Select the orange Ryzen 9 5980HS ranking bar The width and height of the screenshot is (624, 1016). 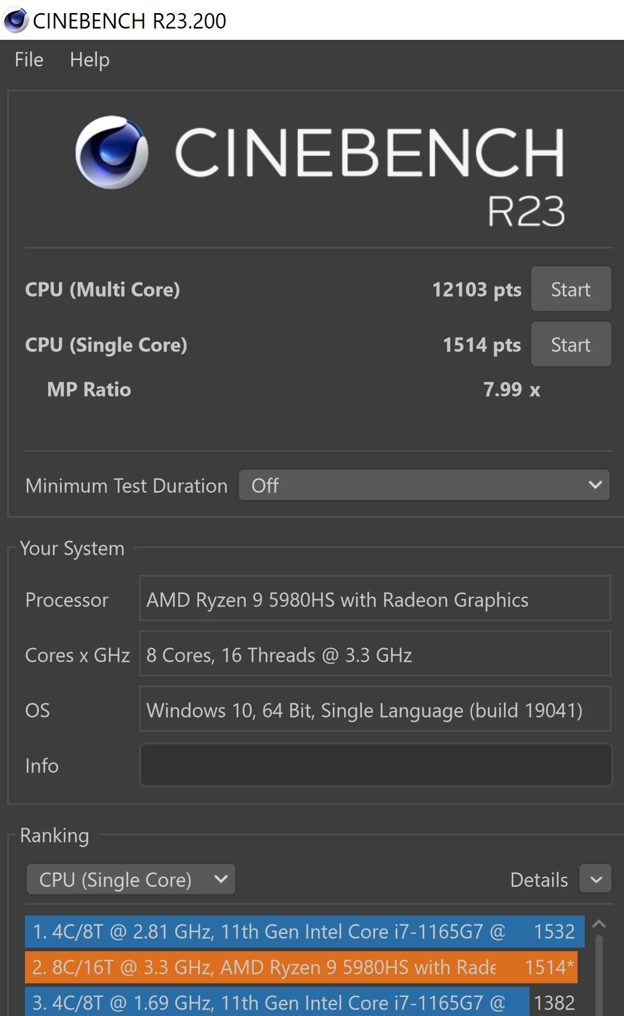click(301, 967)
